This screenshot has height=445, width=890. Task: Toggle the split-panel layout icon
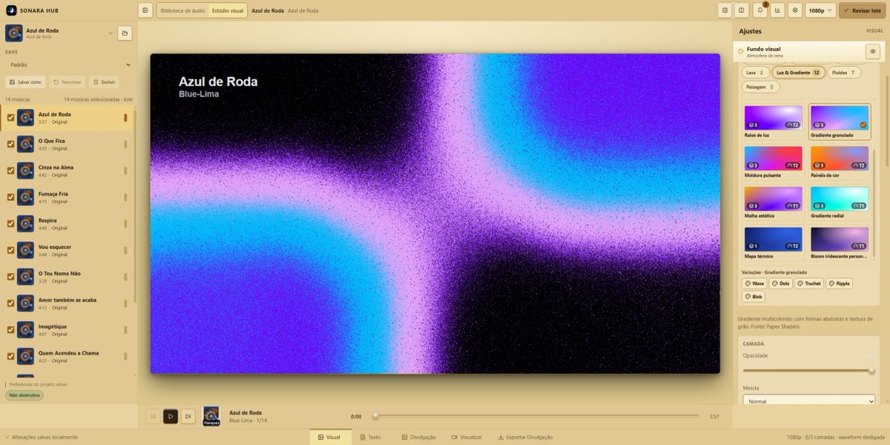tap(741, 10)
